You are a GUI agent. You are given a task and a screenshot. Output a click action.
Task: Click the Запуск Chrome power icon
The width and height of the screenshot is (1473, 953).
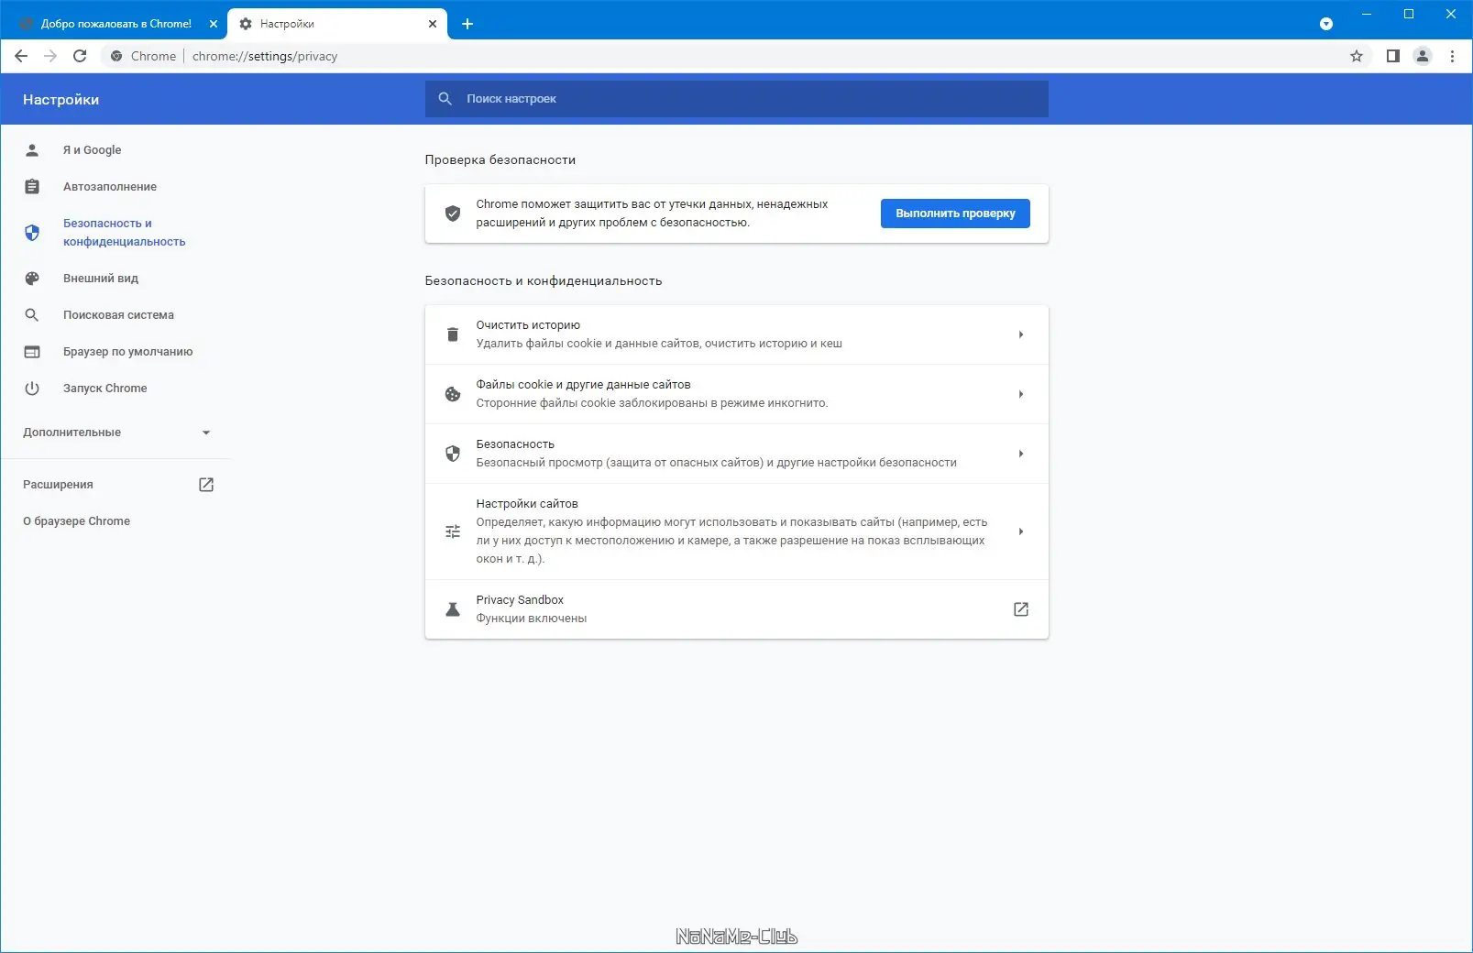[33, 388]
